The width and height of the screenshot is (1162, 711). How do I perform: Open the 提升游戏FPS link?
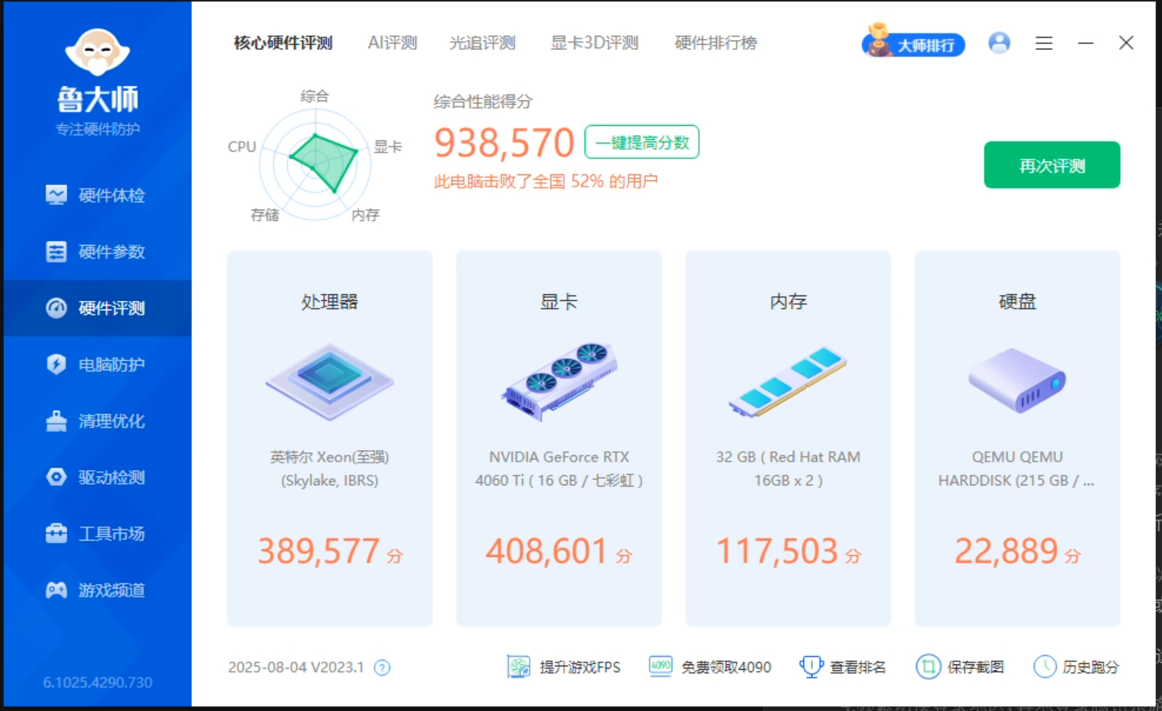pyautogui.click(x=580, y=667)
